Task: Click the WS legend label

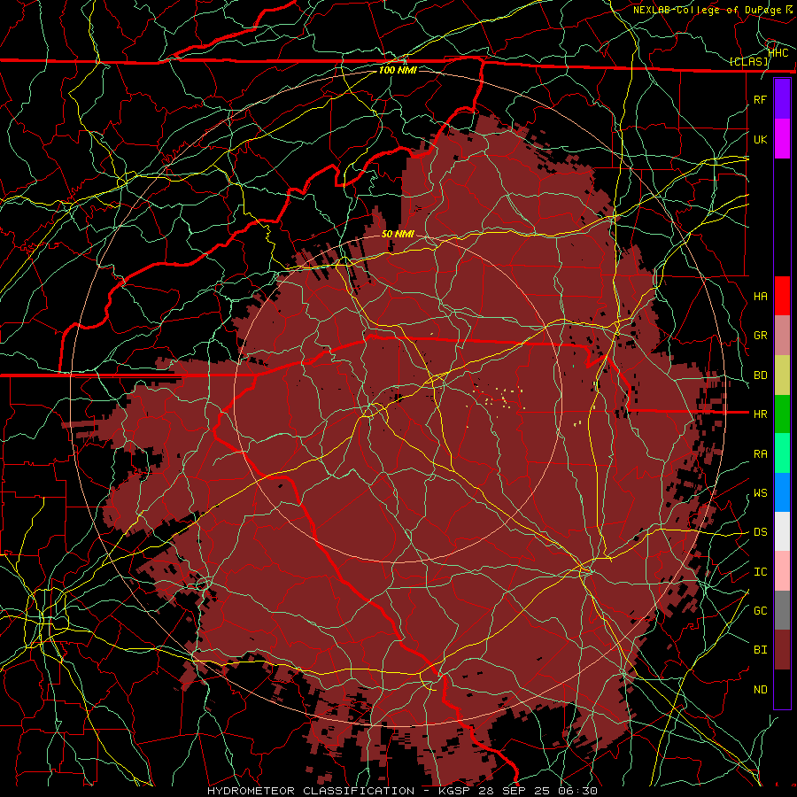Action: [760, 493]
